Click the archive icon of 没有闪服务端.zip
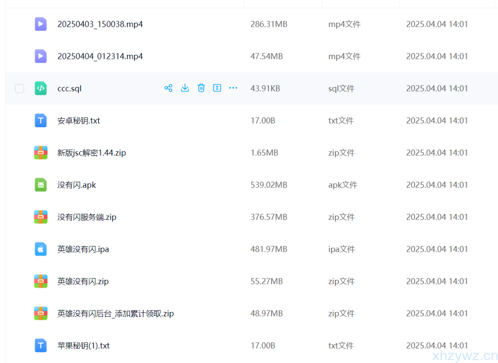The width and height of the screenshot is (498, 363). [40, 217]
